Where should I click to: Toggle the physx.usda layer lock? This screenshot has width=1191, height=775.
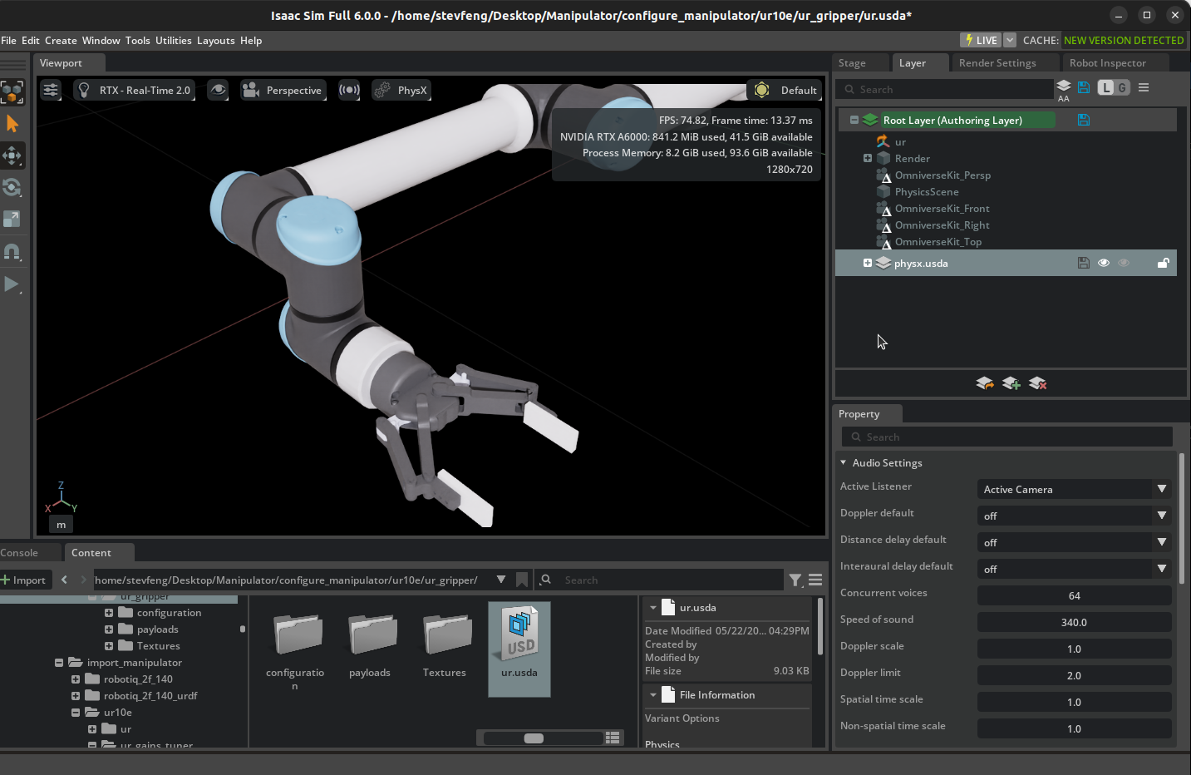pos(1164,263)
